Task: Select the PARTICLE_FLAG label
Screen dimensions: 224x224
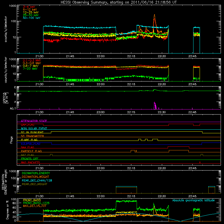Action: click(x=31, y=151)
